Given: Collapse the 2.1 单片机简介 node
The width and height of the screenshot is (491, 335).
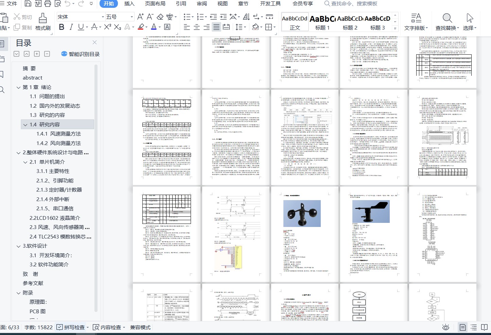Looking at the screenshot, I should [x=25, y=162].
